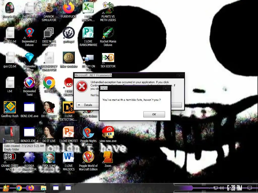Open File Explorer from the taskbar

[43, 188]
